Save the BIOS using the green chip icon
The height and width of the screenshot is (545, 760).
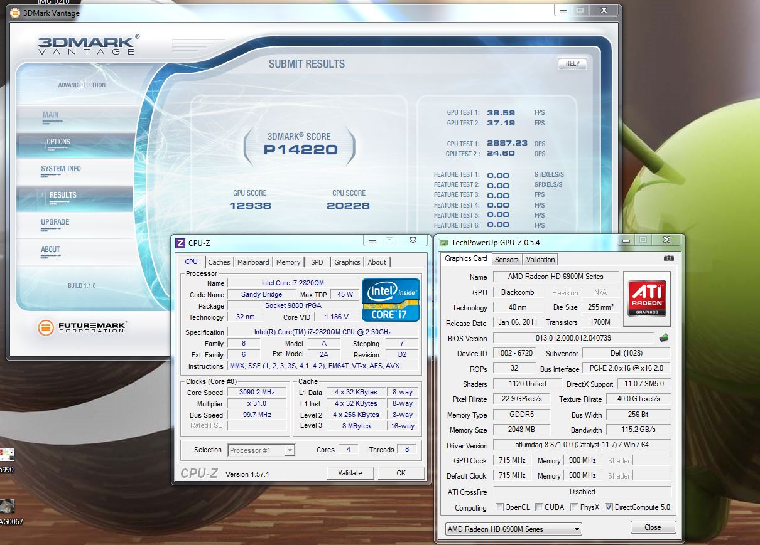click(x=664, y=338)
